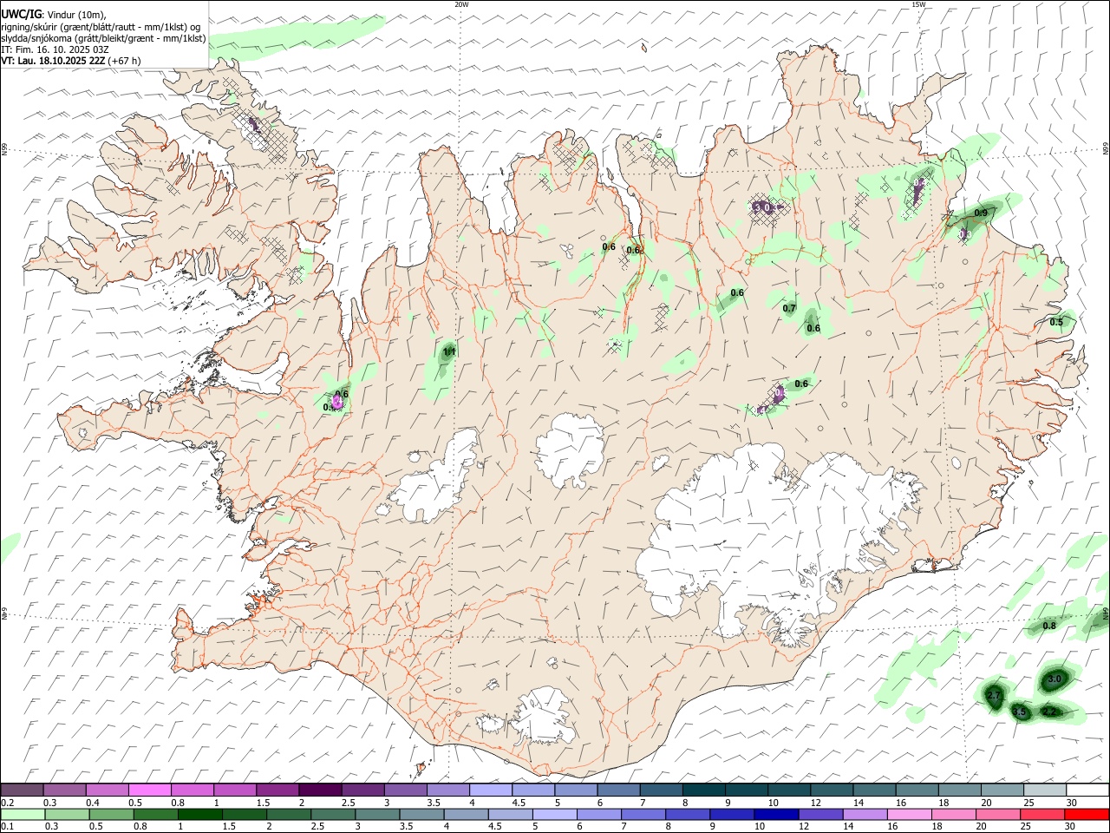Click the "20W" longitude label
Image resolution: width=1110 pixels, height=833 pixels.
[461, 4]
